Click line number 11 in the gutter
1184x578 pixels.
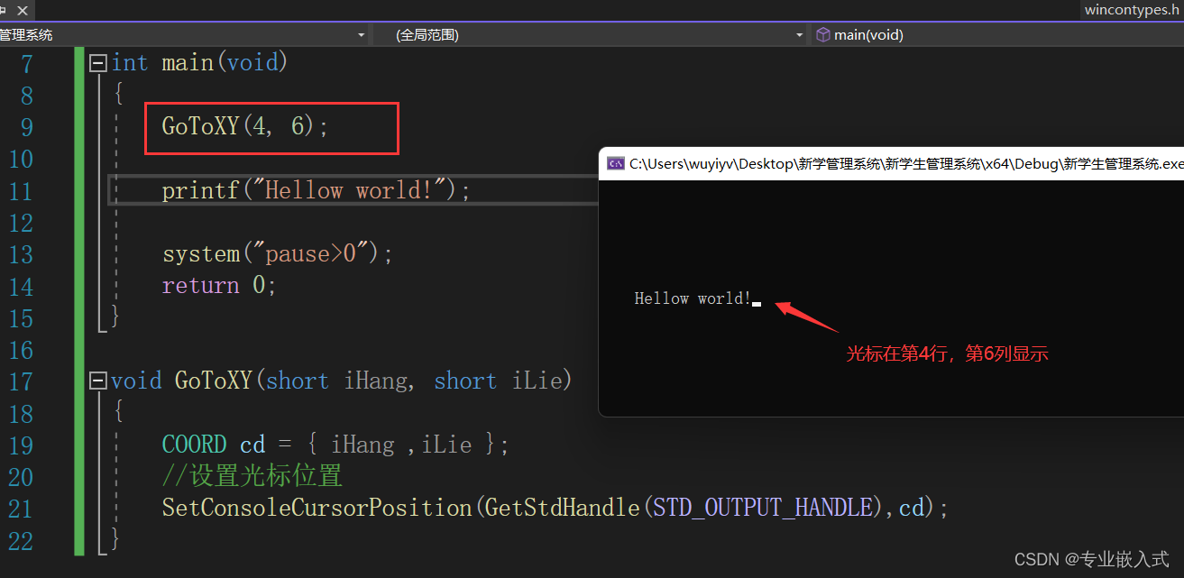click(x=21, y=191)
